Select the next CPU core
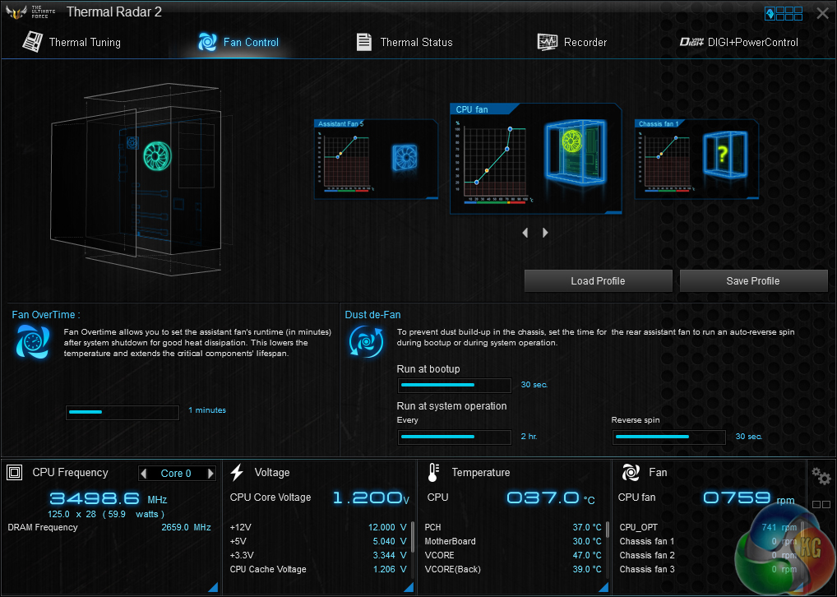 tap(210, 473)
